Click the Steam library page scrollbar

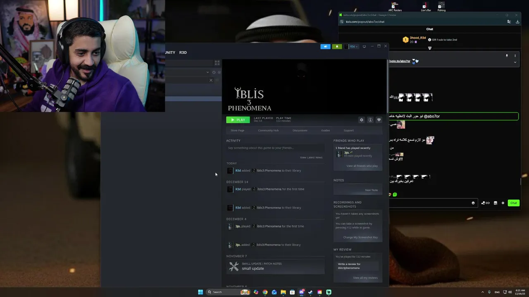point(388,87)
